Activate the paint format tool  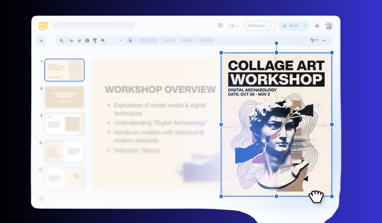point(95,40)
